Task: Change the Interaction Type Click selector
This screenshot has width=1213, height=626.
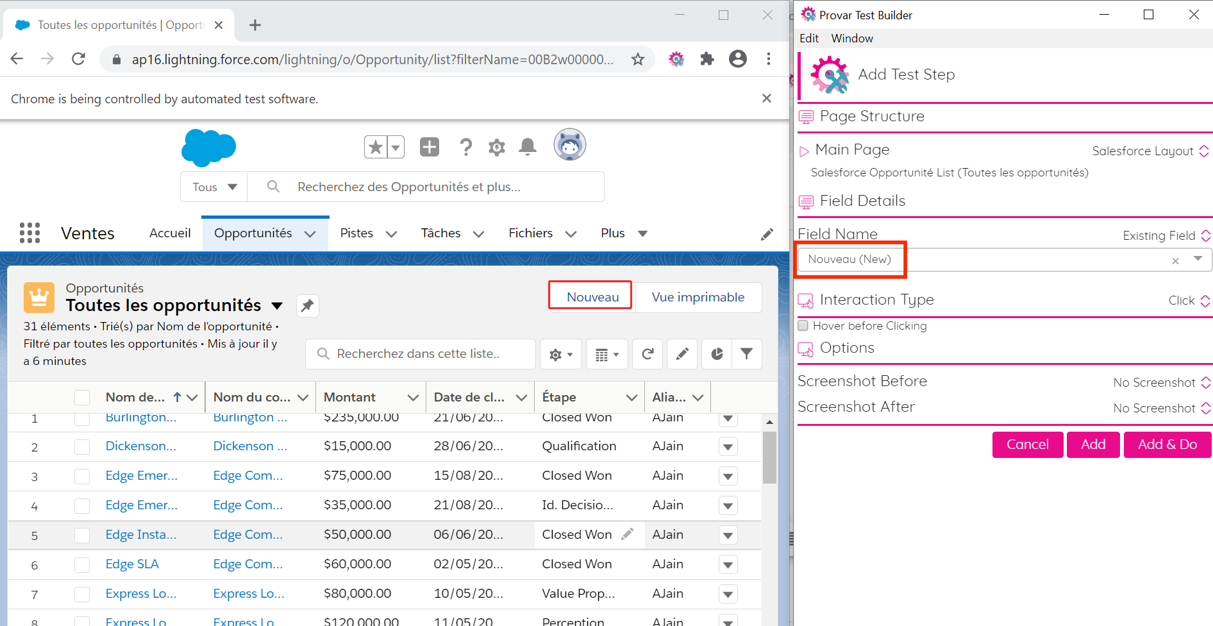Action: (x=1189, y=300)
